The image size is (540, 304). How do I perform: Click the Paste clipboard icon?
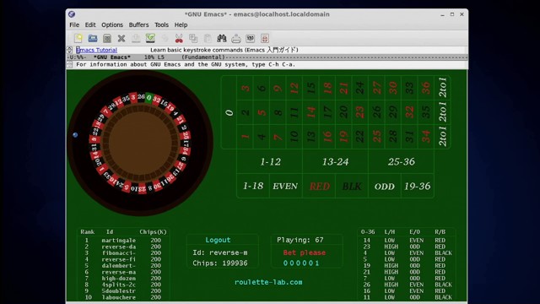pos(208,38)
